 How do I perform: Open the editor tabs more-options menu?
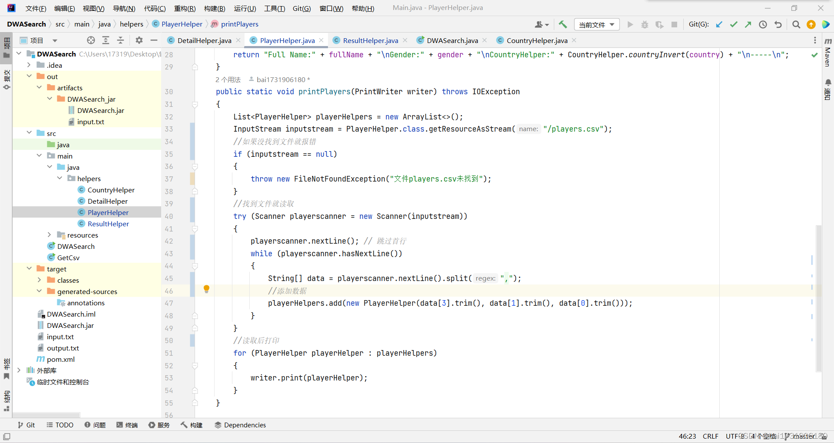[815, 40]
